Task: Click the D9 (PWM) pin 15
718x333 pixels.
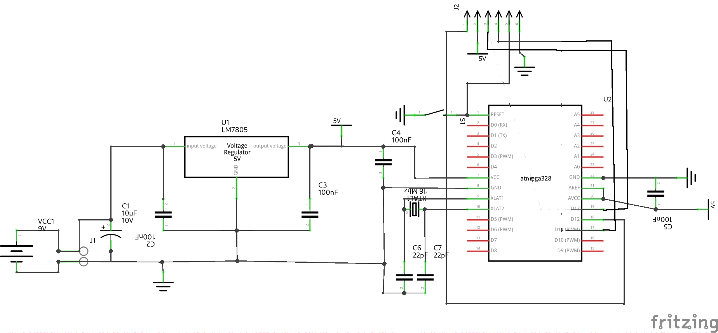Action: pos(592,251)
